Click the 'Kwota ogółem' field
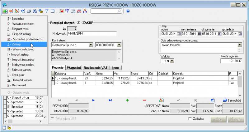 click(231, 61)
